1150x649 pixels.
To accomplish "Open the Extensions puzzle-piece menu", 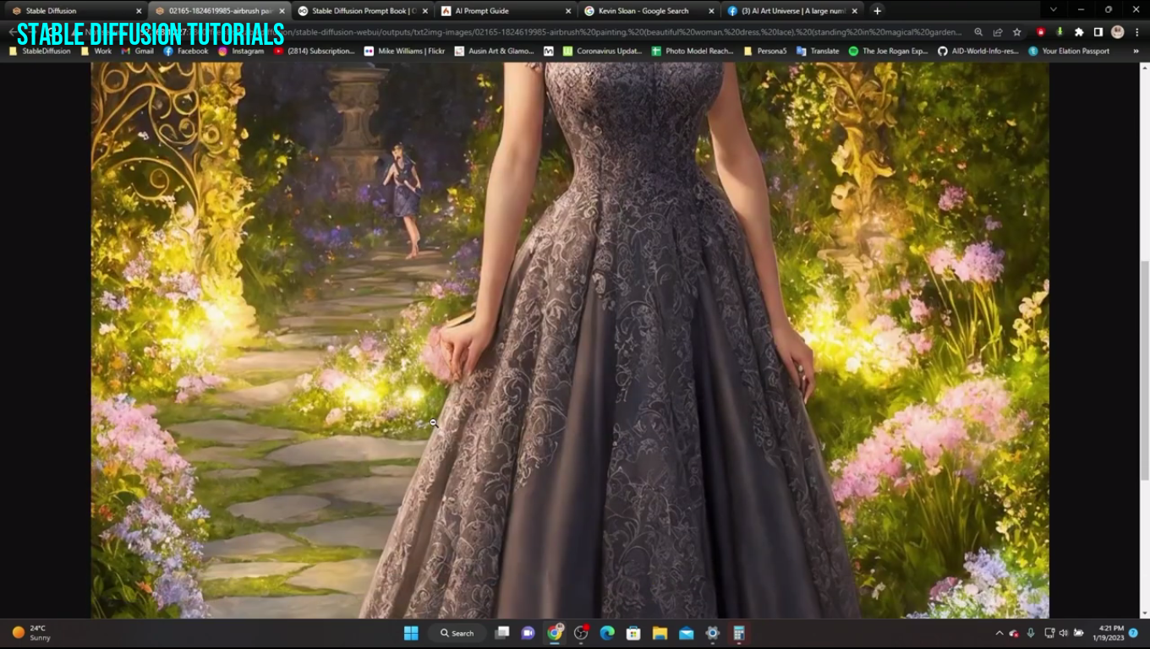I will (1079, 32).
